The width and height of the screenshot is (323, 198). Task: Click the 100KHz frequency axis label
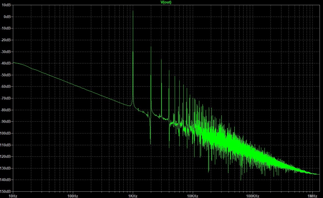click(253, 196)
